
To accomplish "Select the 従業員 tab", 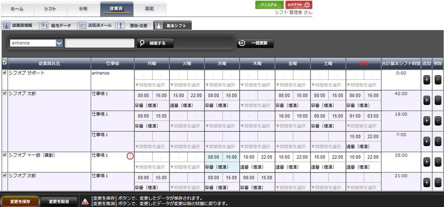I will 117,9.
